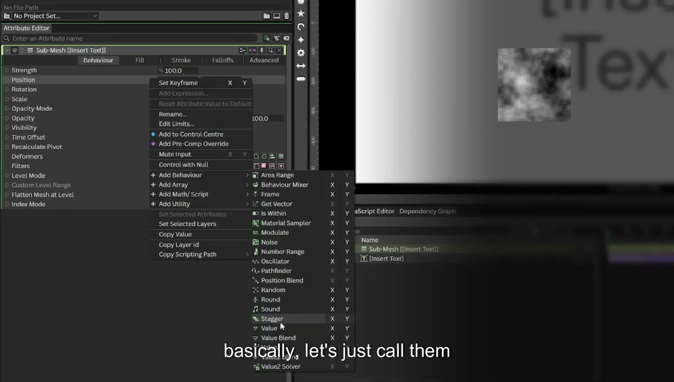Click the select-layer icon in Sub-Mesh header
The image size is (674, 382).
pyautogui.click(x=271, y=51)
